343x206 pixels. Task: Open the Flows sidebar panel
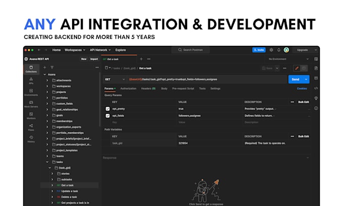click(31, 127)
